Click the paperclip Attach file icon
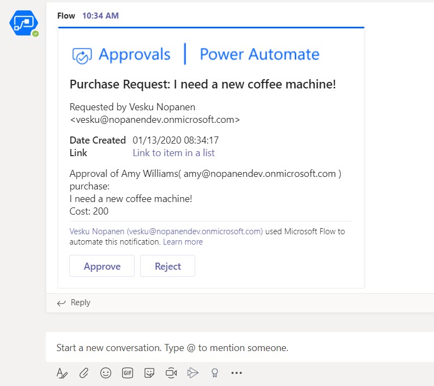The width and height of the screenshot is (434, 386). [x=83, y=373]
